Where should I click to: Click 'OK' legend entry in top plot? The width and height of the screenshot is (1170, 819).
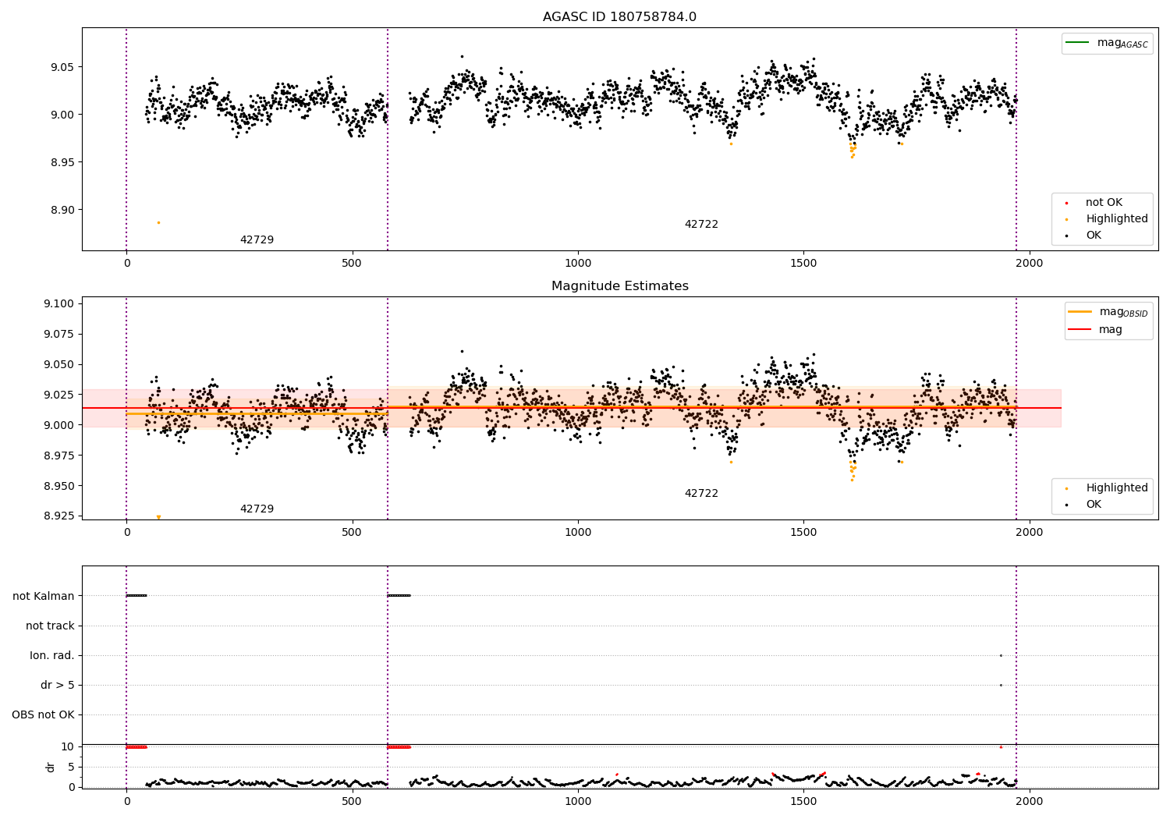coord(1082,236)
